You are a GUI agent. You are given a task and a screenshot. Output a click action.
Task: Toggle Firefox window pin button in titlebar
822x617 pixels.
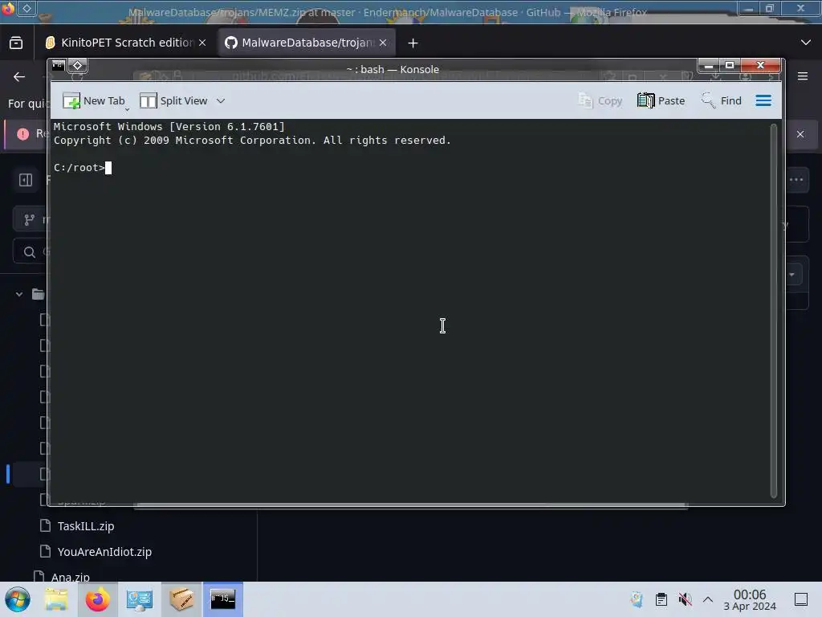(27, 8)
